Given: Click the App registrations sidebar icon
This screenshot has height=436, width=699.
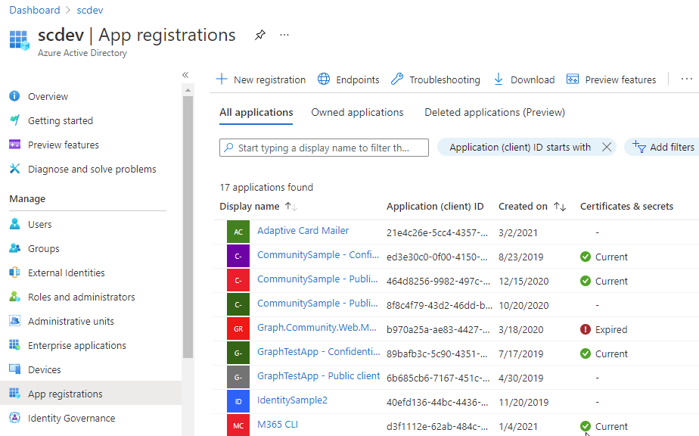Looking at the screenshot, I should (14, 393).
